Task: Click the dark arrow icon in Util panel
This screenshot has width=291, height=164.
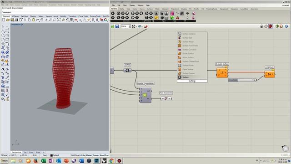Action: coord(187,13)
